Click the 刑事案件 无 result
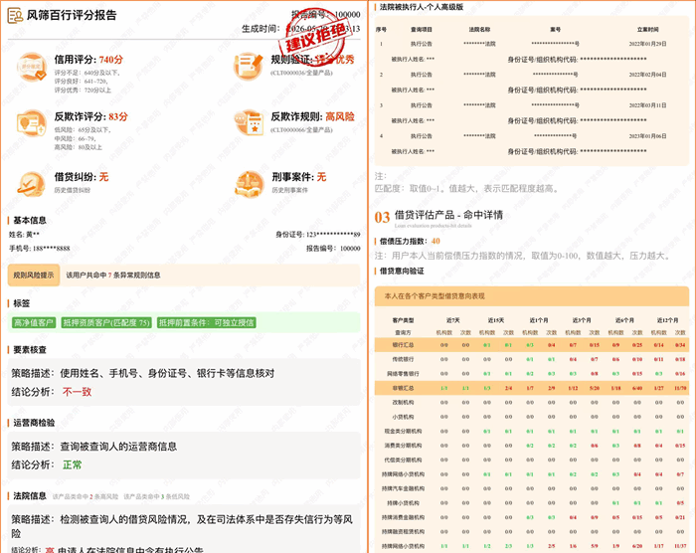Viewport: 696px width, 553px height. click(321, 177)
